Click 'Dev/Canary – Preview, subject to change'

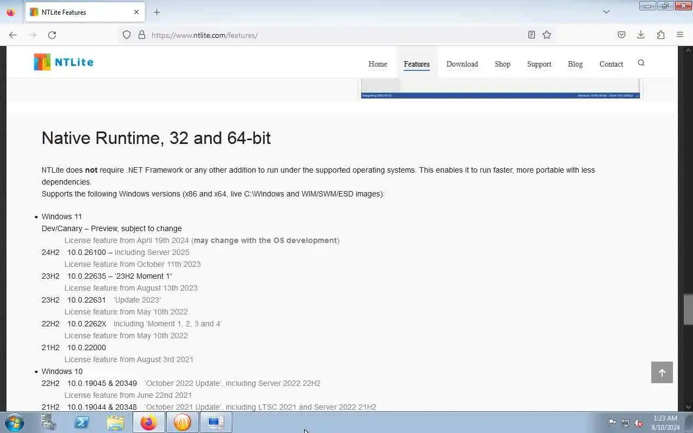point(112,228)
